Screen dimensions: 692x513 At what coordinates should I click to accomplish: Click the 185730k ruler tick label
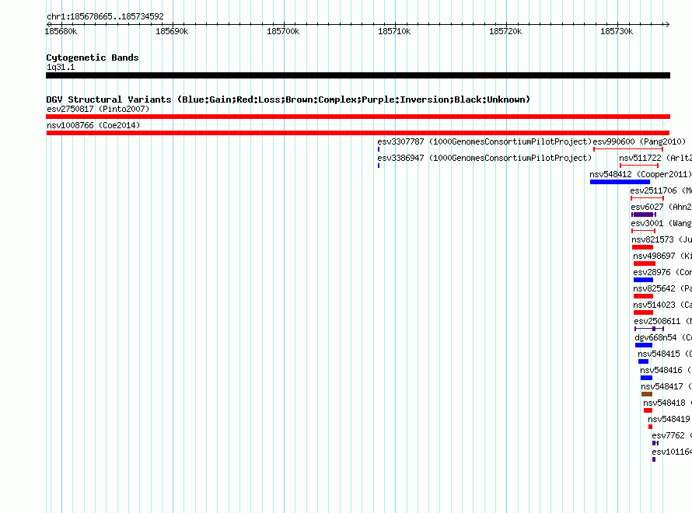617,31
